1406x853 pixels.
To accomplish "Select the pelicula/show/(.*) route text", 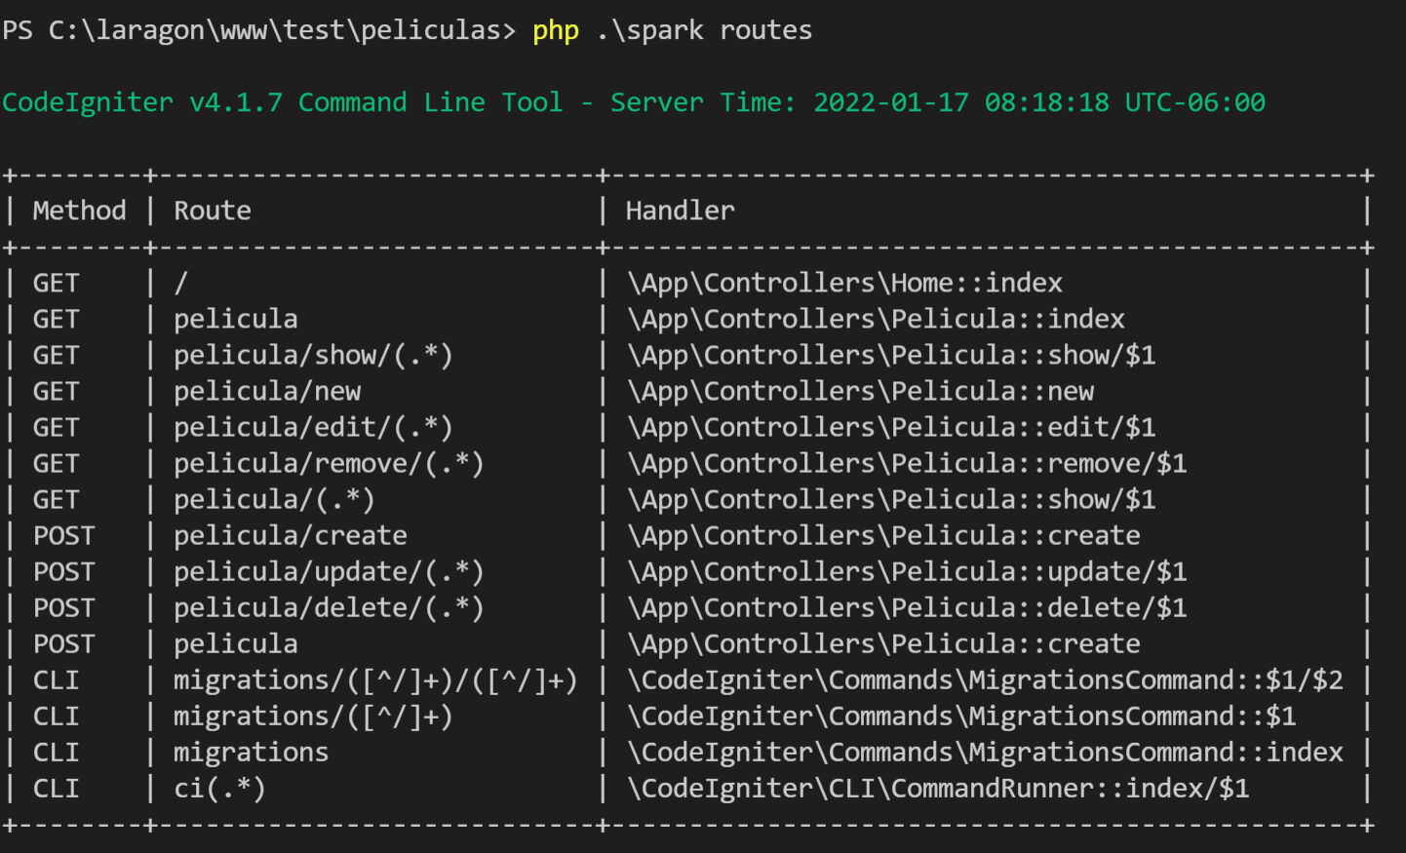I will click(x=313, y=355).
